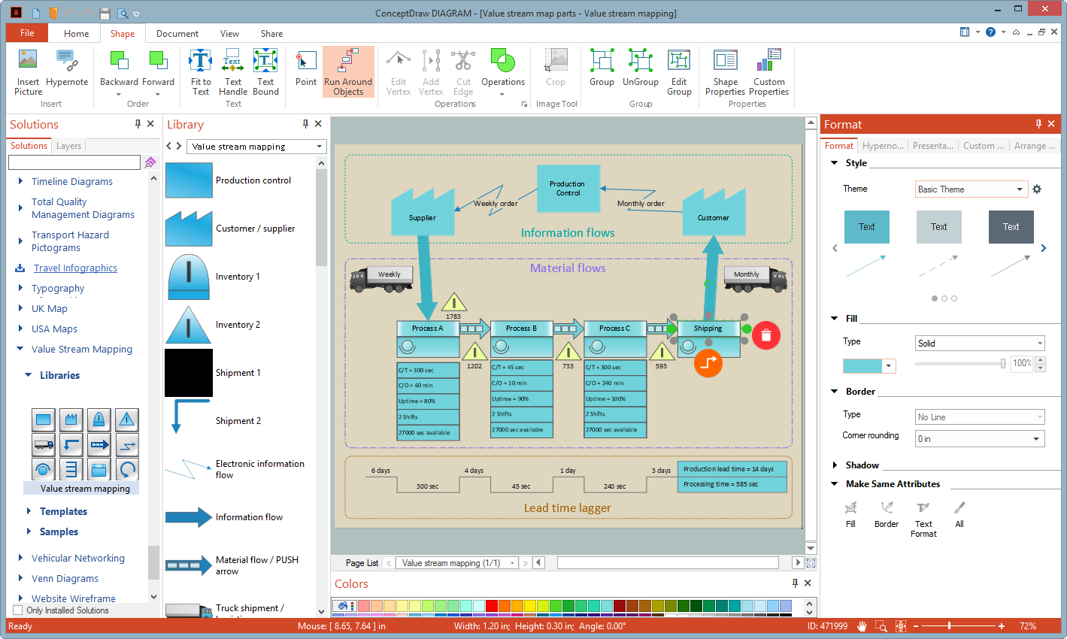Viewport: 1067px width, 639px height.
Task: Check Only Installed Solutions checkbox
Action: pos(18,610)
